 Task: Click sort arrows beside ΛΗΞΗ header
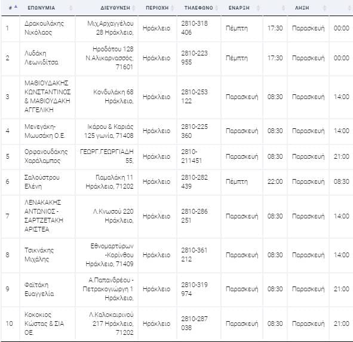coord(324,8)
